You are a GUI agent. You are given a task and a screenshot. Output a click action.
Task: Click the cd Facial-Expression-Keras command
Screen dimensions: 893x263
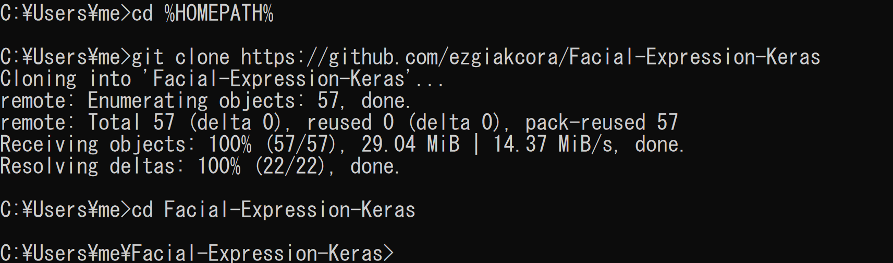click(x=273, y=210)
